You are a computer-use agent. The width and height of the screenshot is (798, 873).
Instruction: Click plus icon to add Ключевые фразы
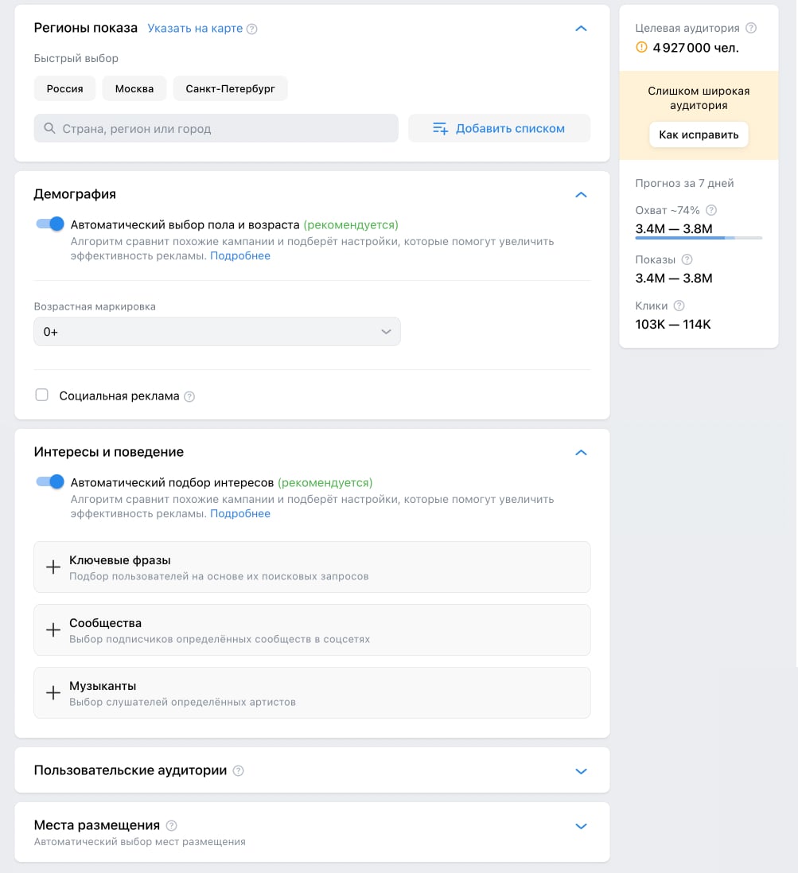53,567
